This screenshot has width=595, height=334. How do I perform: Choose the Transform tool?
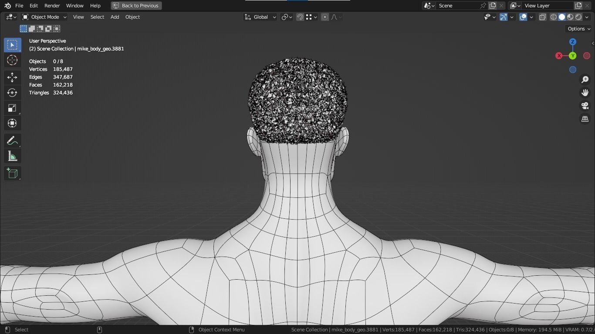tap(12, 123)
